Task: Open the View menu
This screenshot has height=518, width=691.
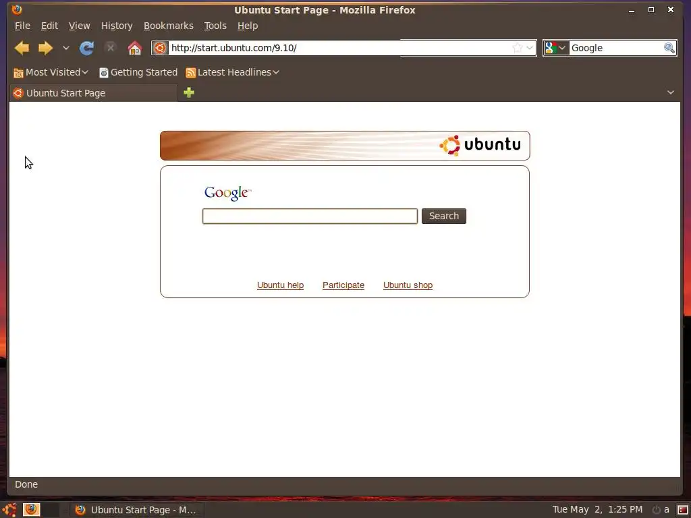Action: pos(80,26)
